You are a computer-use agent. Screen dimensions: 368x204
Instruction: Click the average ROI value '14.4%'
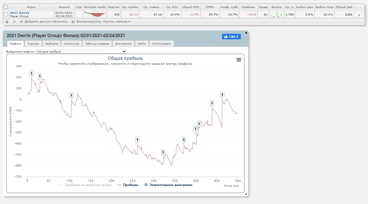click(175, 15)
